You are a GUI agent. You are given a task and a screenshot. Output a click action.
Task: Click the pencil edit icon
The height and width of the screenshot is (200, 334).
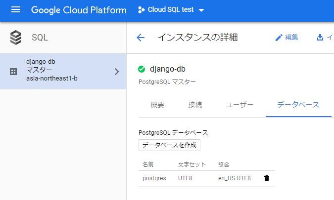tap(279, 38)
